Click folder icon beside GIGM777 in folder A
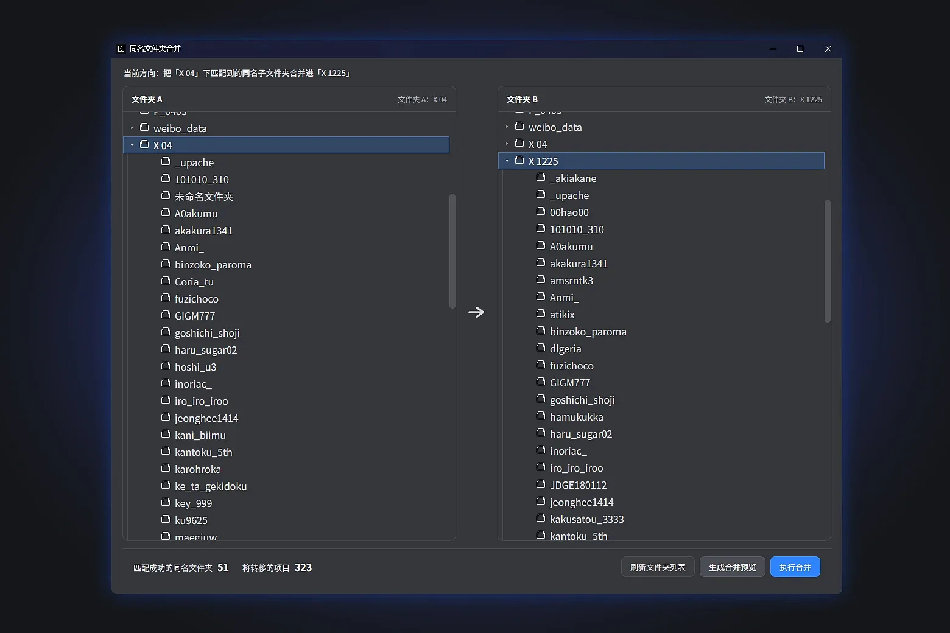 (x=166, y=315)
